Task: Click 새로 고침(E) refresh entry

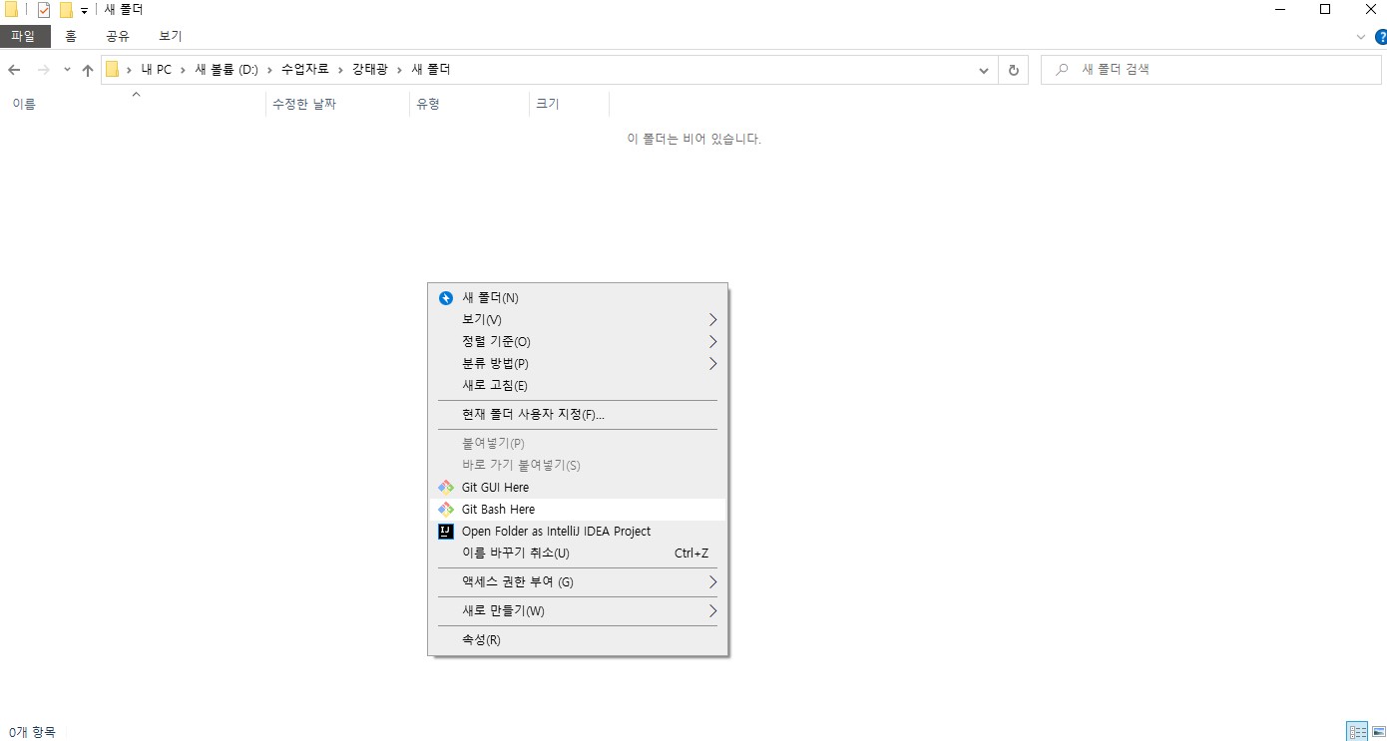Action: (578, 385)
